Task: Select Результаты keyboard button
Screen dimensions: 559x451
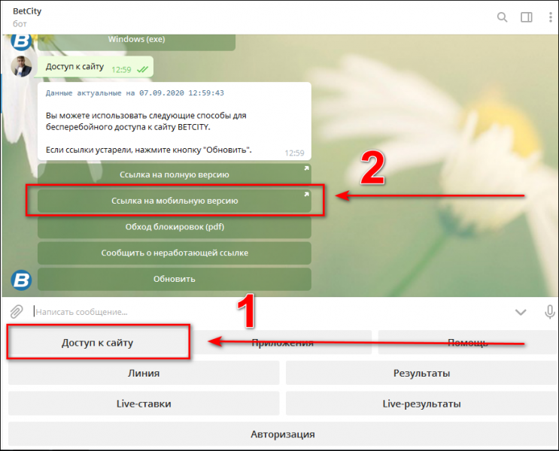Action: 422,373
